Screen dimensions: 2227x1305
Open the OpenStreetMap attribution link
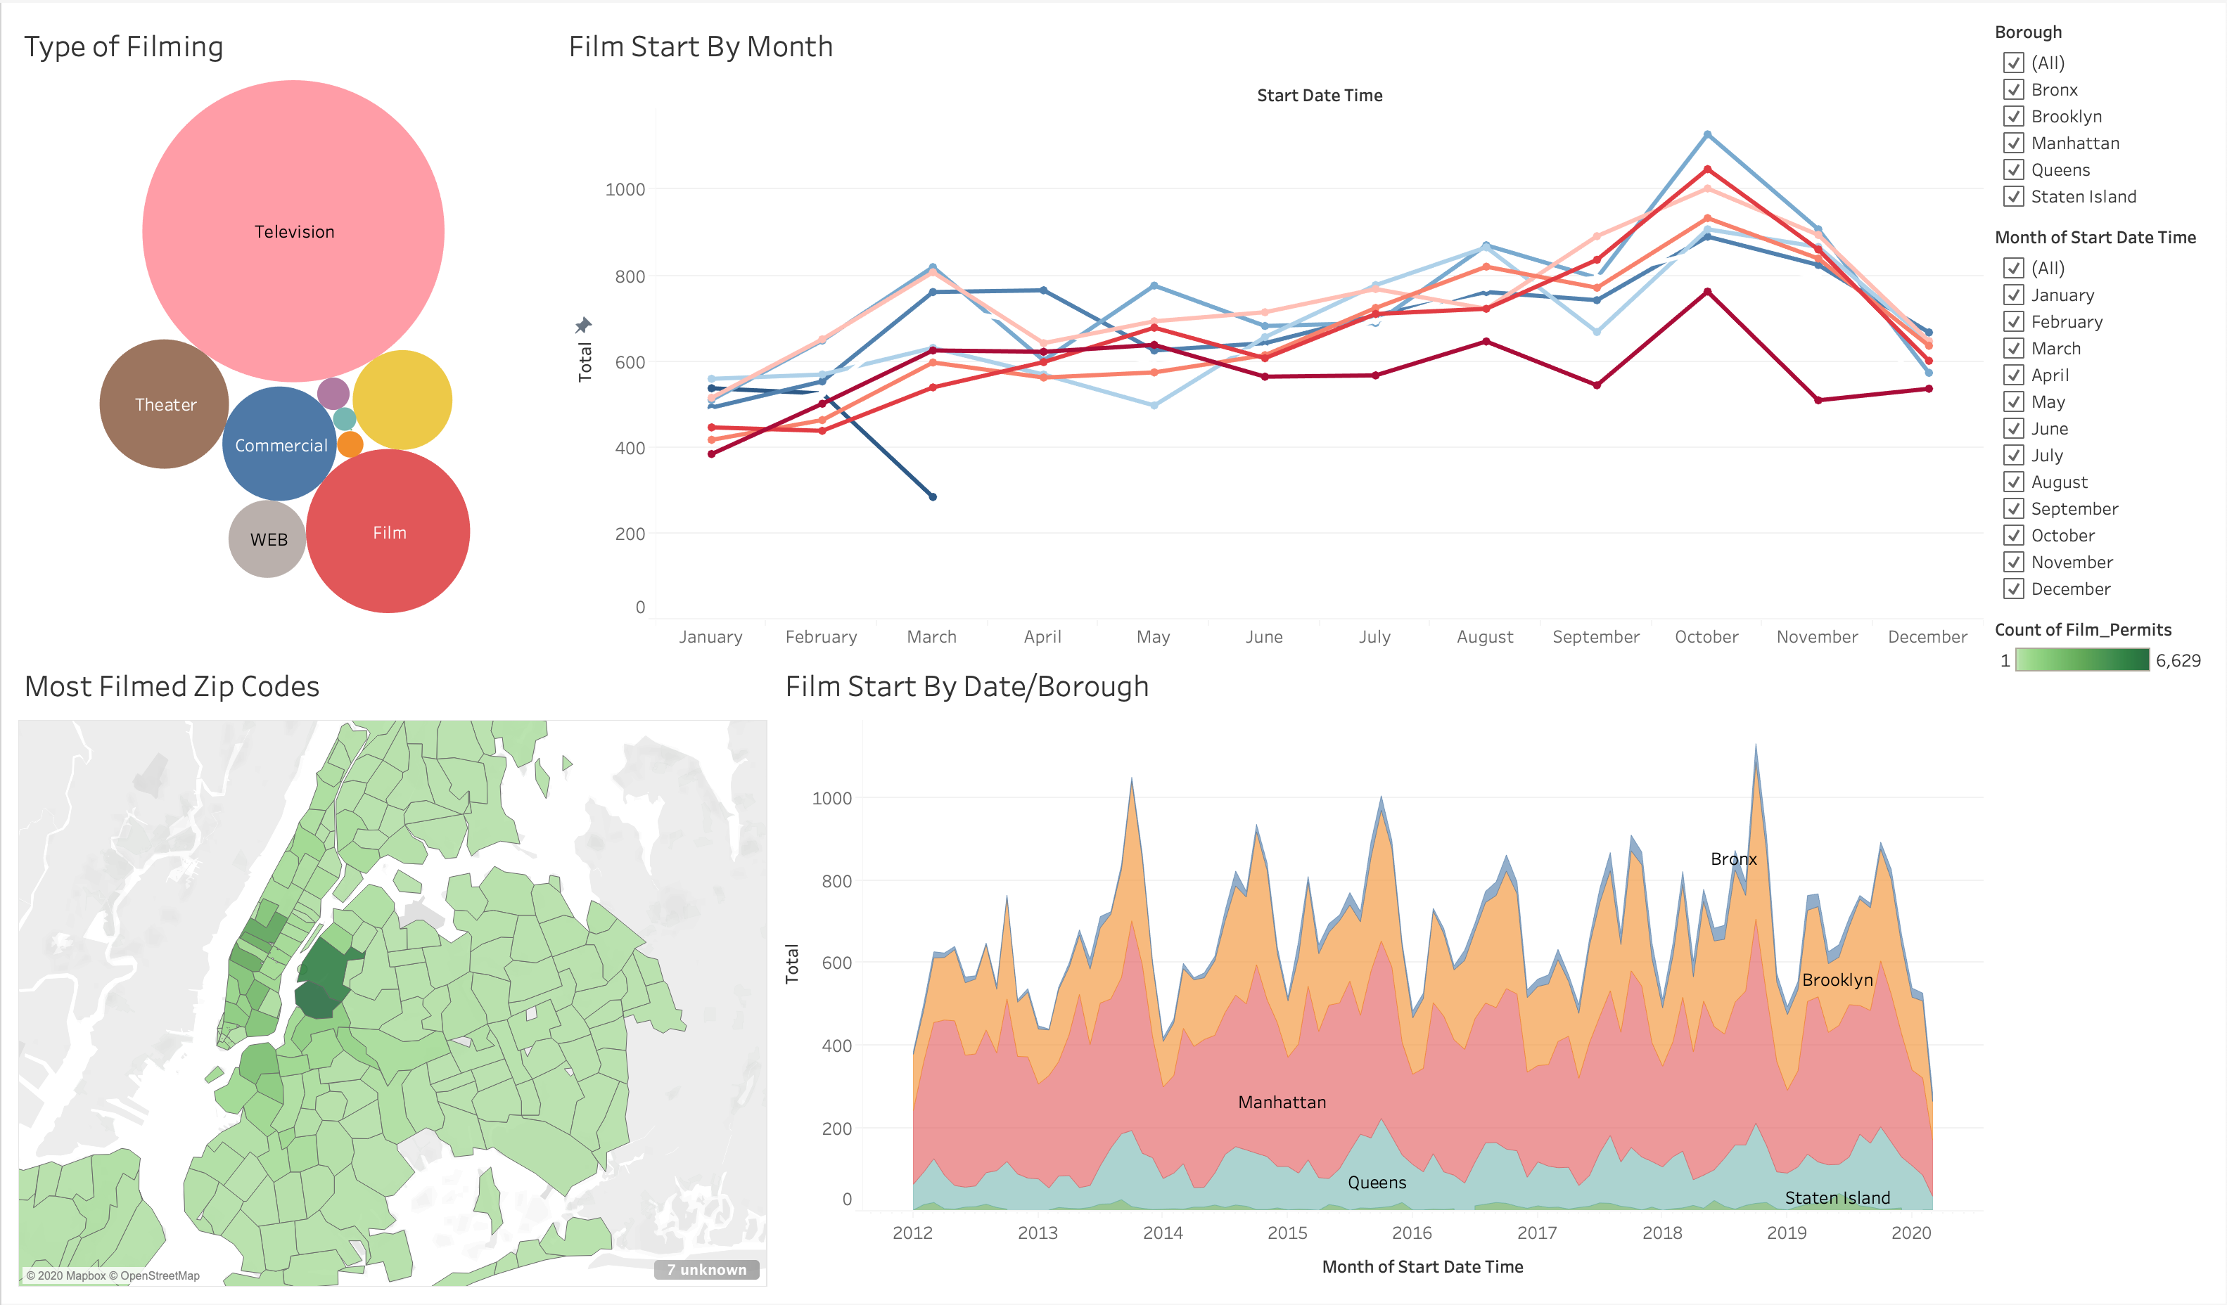156,1275
